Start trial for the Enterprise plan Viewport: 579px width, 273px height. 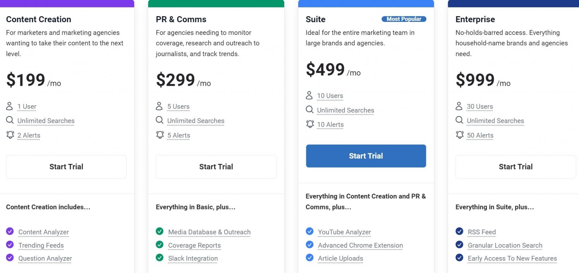click(516, 167)
